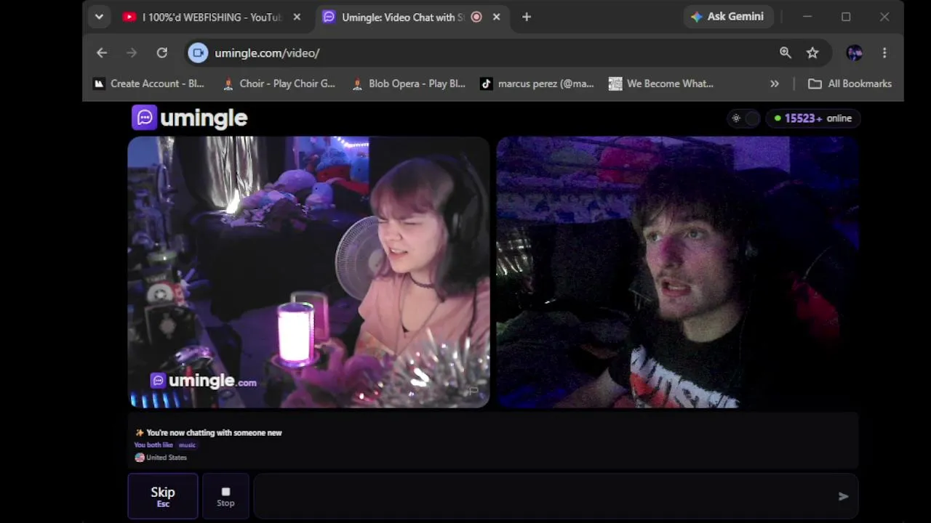The image size is (931, 523).
Task: Bookmark this page with the star icon
Action: (812, 53)
